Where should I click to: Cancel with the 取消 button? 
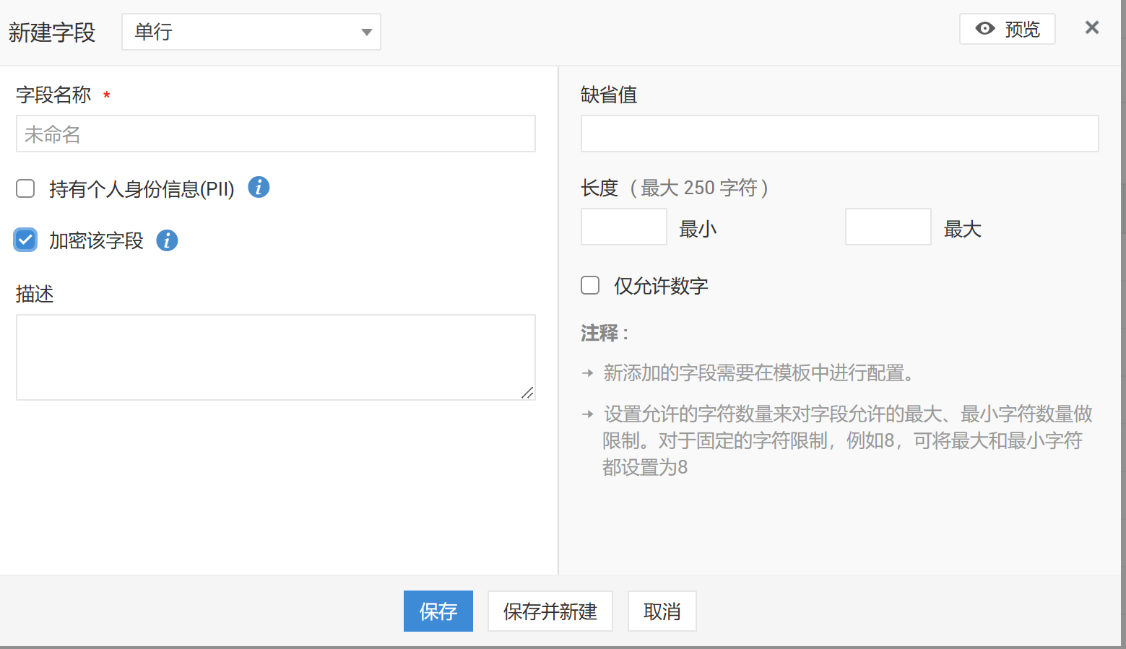(662, 611)
